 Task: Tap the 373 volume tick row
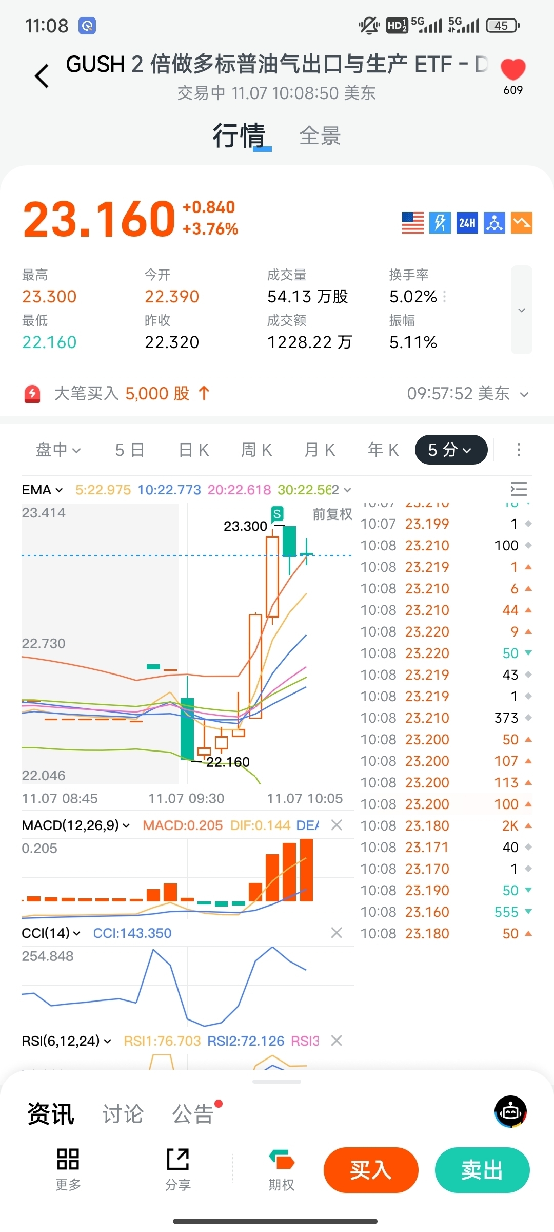click(446, 718)
